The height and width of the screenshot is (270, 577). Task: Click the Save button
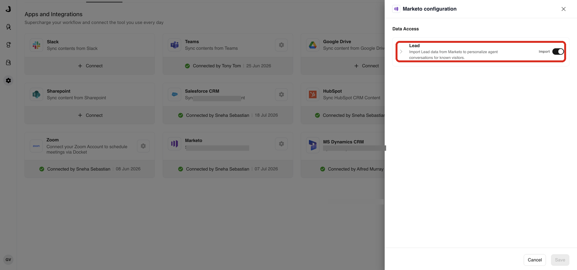point(560,260)
